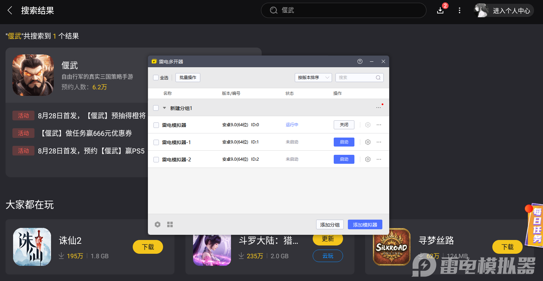Screen dimensions: 543x281
Task: Click the magnifier icon in the top search bar
Action: click(x=274, y=10)
